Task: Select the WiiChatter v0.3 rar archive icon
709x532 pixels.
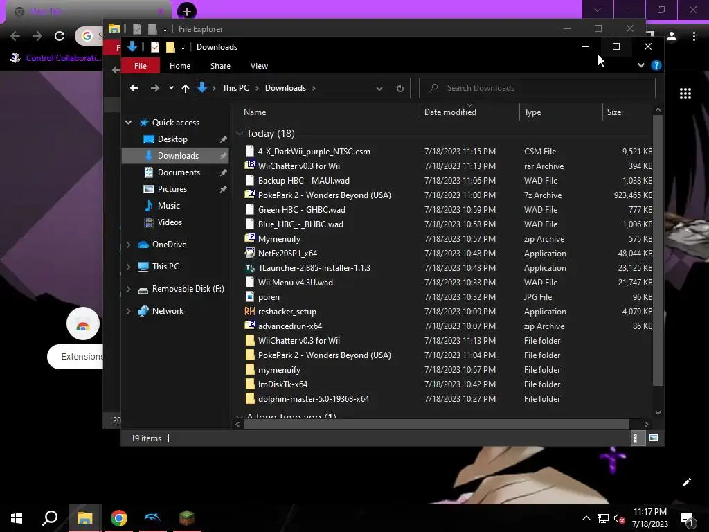Action: pyautogui.click(x=249, y=166)
